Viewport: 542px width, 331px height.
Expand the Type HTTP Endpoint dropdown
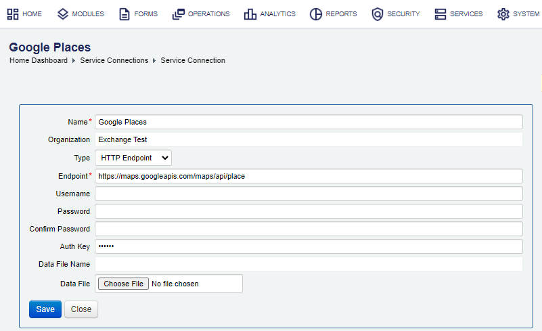tap(133, 158)
